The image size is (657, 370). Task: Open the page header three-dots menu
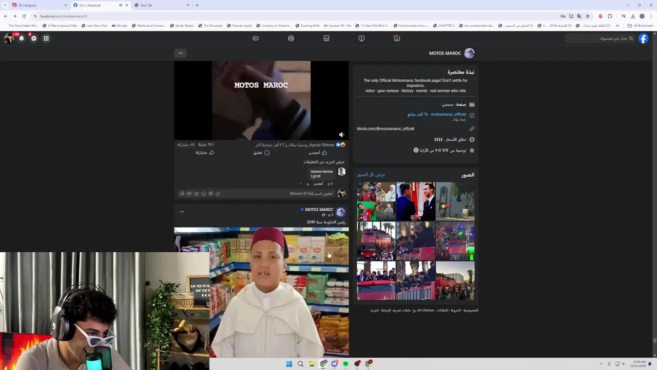[180, 53]
